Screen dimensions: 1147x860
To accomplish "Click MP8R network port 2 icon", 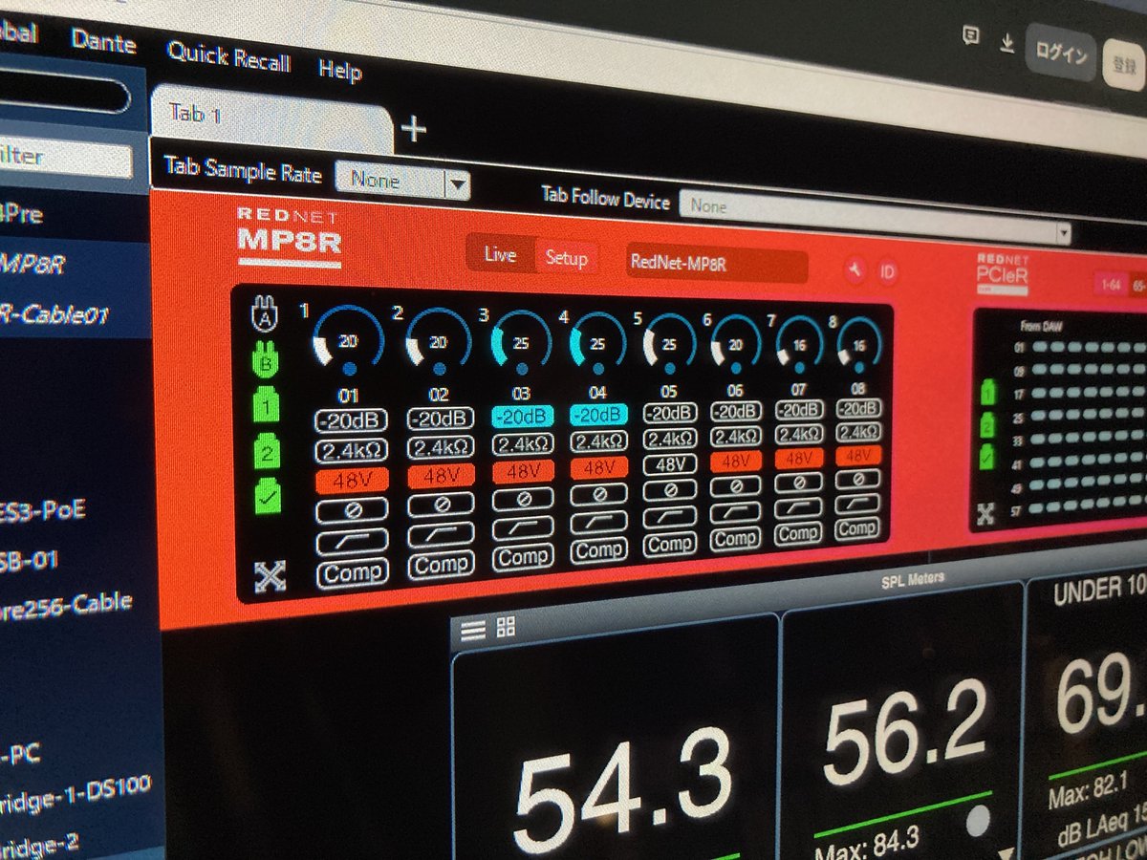I will 267,450.
